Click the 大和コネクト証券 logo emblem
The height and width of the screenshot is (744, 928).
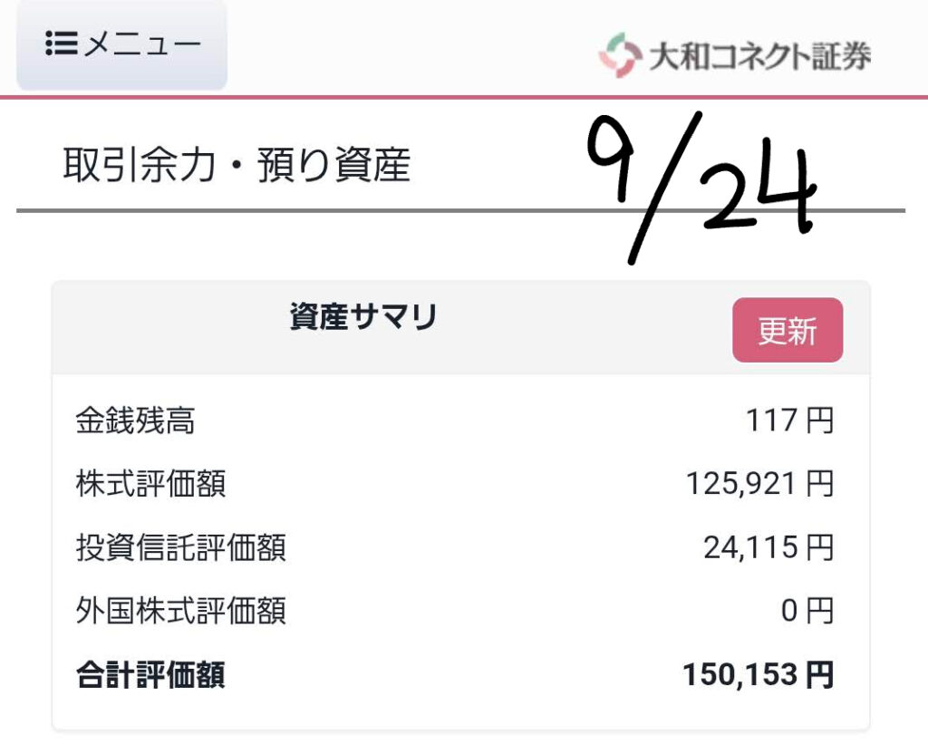[619, 55]
